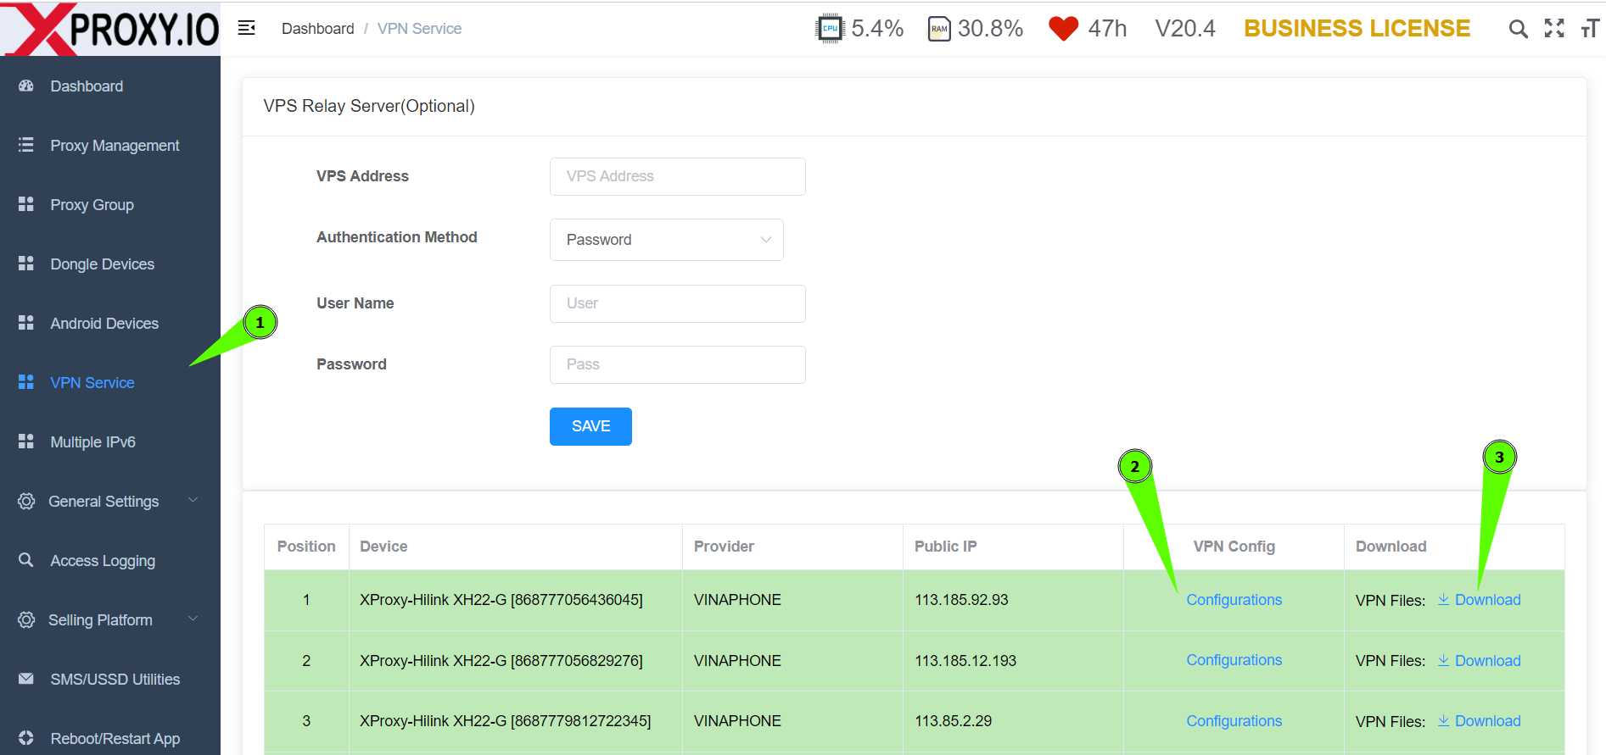The width and height of the screenshot is (1606, 755).
Task: Click VPS Relay Server(Optional) heading
Action: (x=369, y=106)
